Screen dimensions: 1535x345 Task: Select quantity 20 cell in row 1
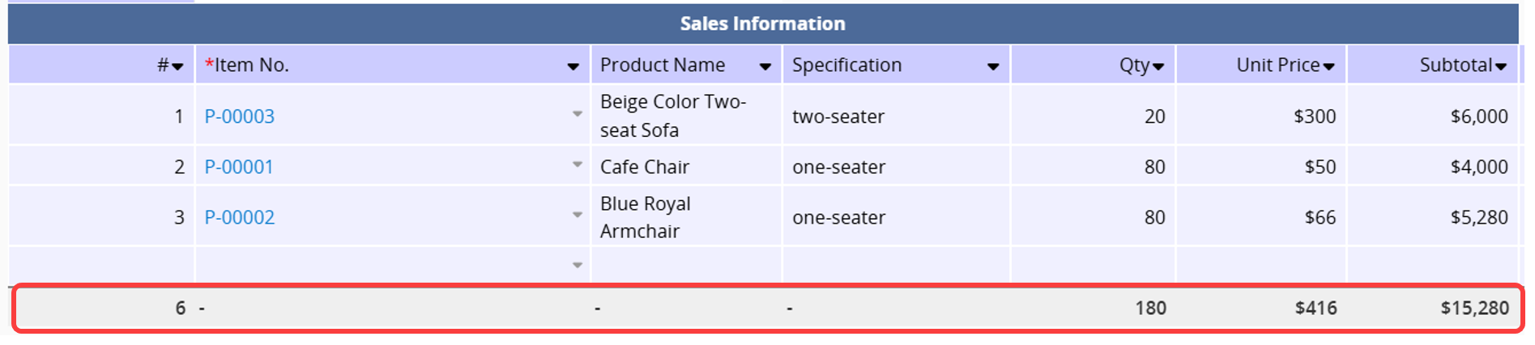[x=1093, y=116]
